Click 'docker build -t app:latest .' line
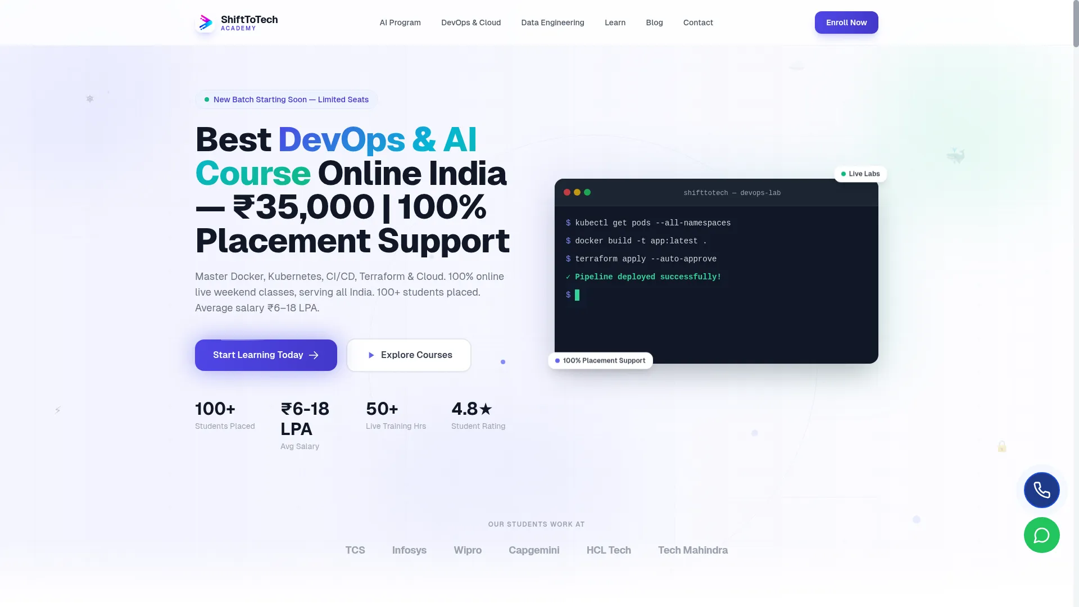 pyautogui.click(x=636, y=241)
